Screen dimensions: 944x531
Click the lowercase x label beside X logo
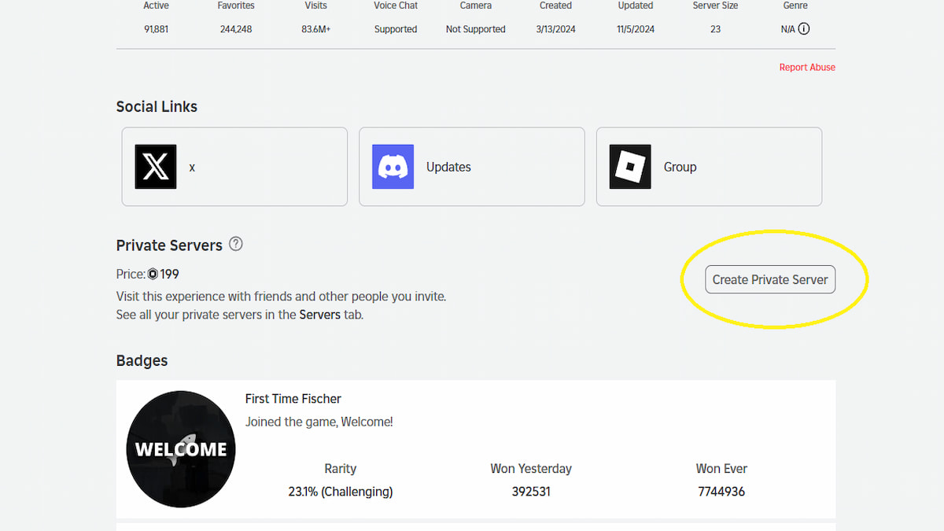[192, 168]
